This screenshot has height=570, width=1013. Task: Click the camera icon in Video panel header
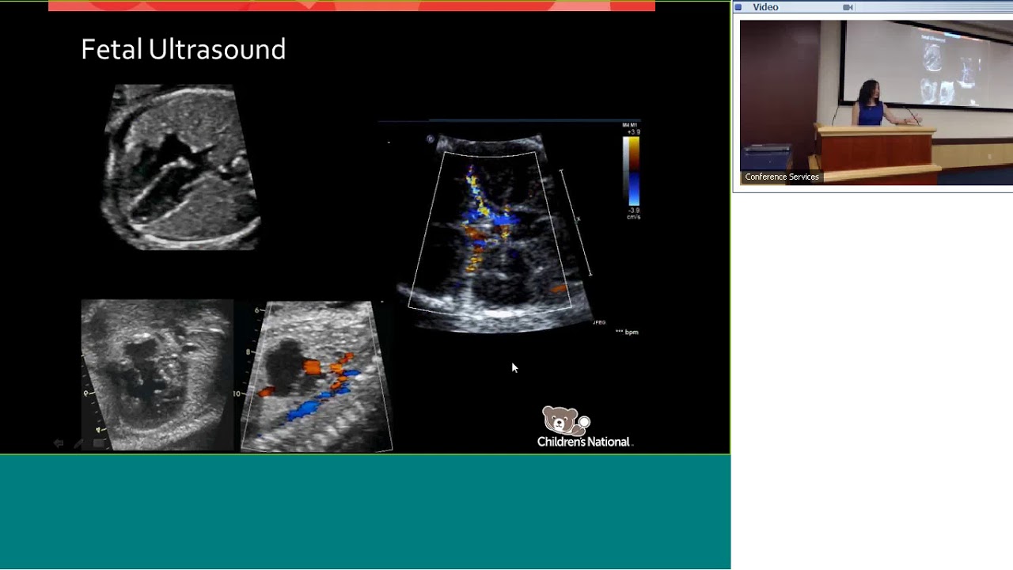point(848,7)
